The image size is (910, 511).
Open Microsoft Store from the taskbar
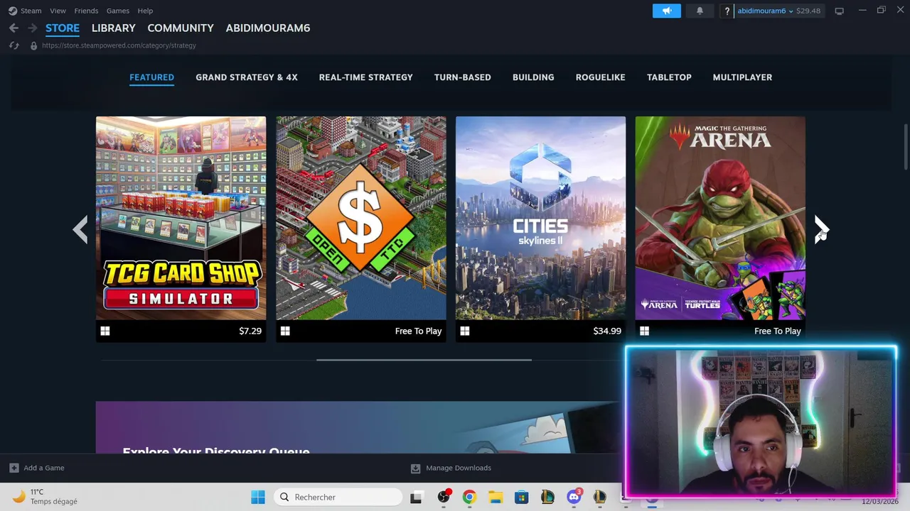[x=522, y=497]
